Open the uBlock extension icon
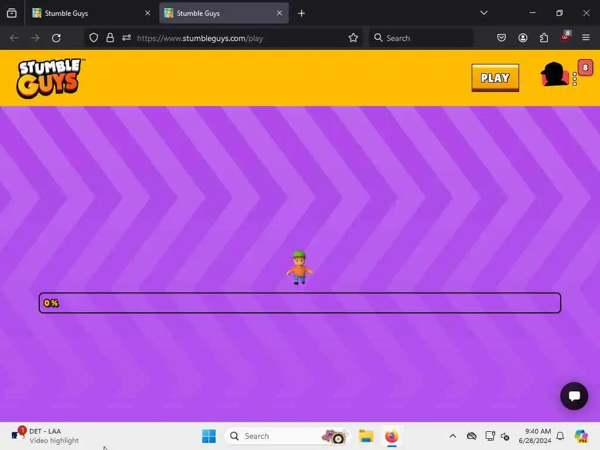 point(565,37)
